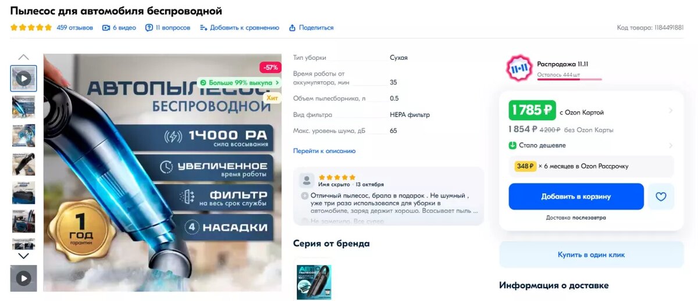Click the 6 видео camera icon
Image resolution: width=698 pixels, height=301 pixels.
[x=106, y=27]
